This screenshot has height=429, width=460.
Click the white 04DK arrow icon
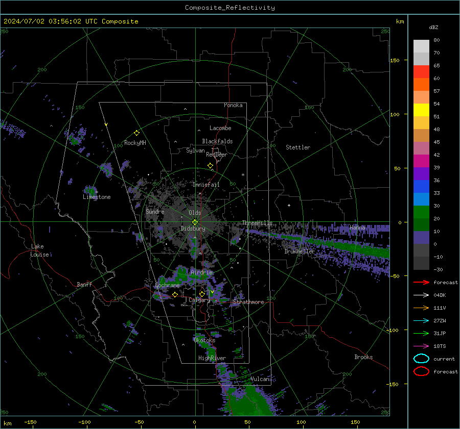pos(421,295)
